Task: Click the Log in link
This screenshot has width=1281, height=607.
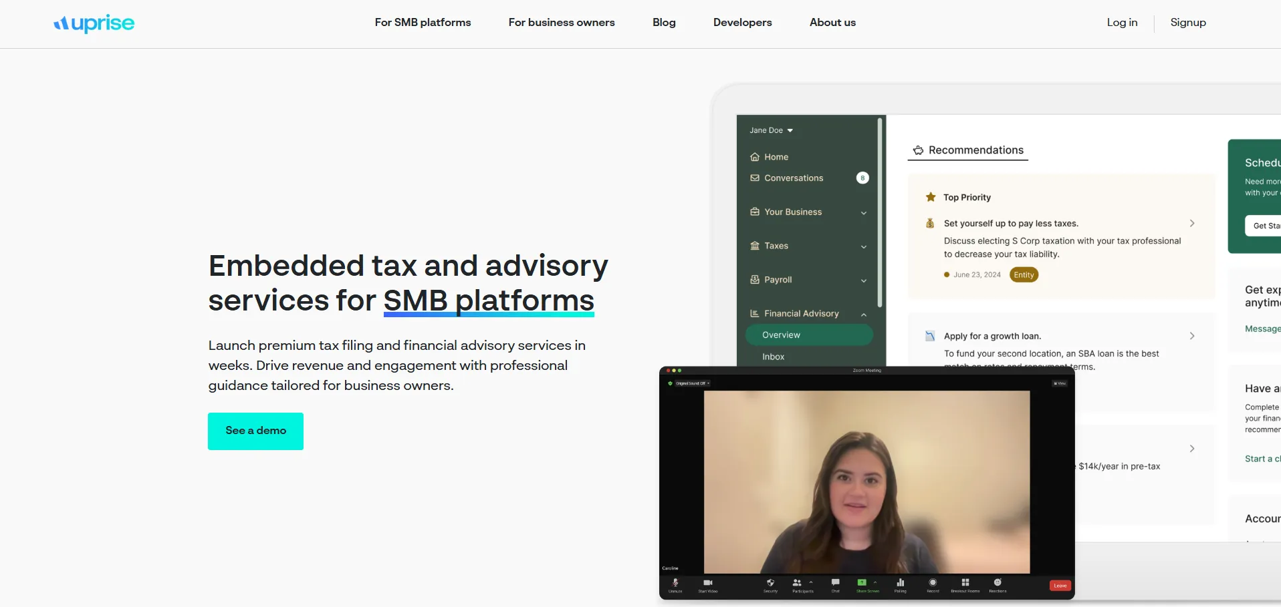Action: click(1122, 23)
